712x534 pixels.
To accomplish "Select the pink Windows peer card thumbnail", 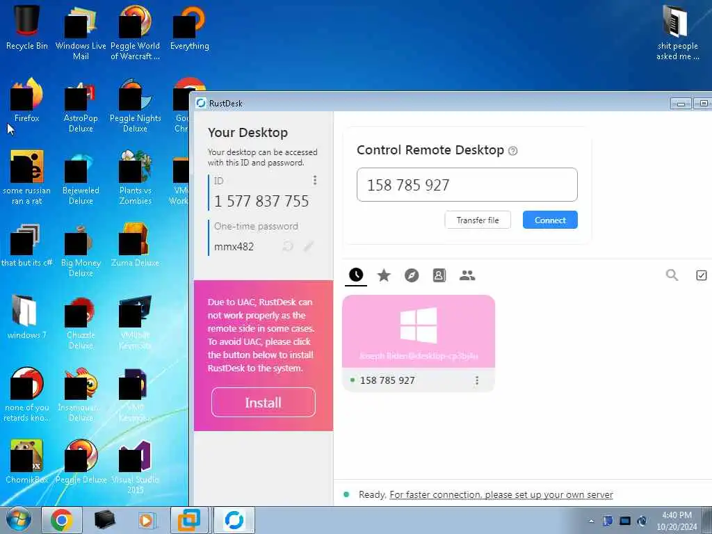I will pyautogui.click(x=419, y=331).
